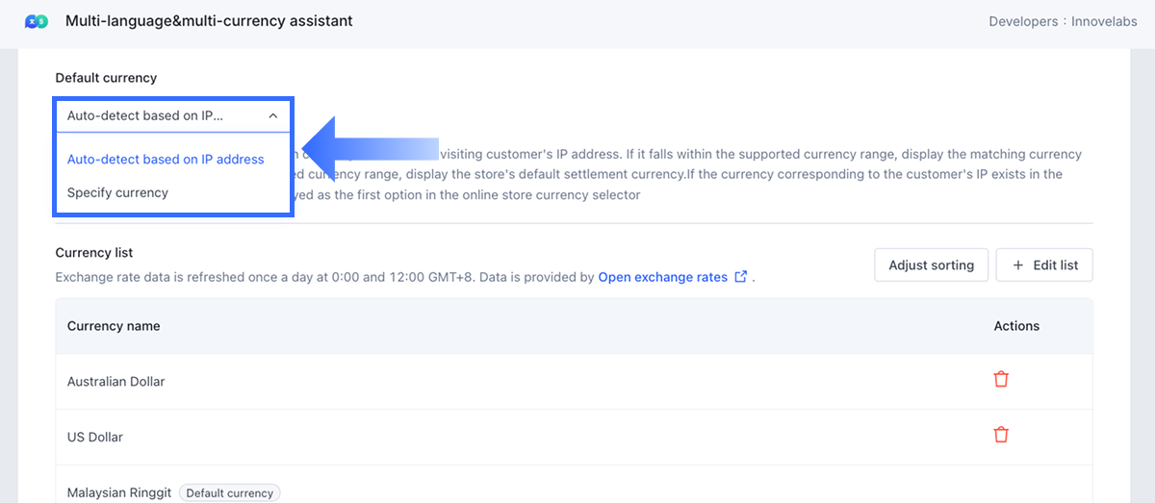The width and height of the screenshot is (1155, 503).
Task: Click the Adjust sorting button
Action: click(x=931, y=265)
